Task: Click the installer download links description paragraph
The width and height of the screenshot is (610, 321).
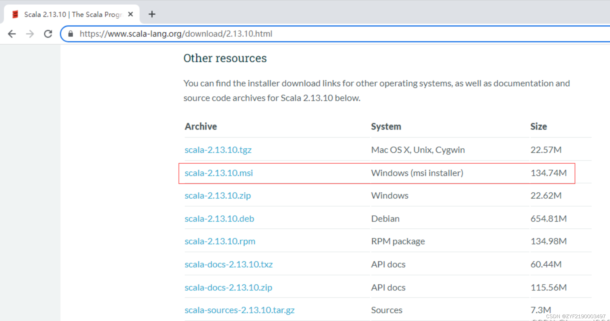Action: click(x=377, y=91)
